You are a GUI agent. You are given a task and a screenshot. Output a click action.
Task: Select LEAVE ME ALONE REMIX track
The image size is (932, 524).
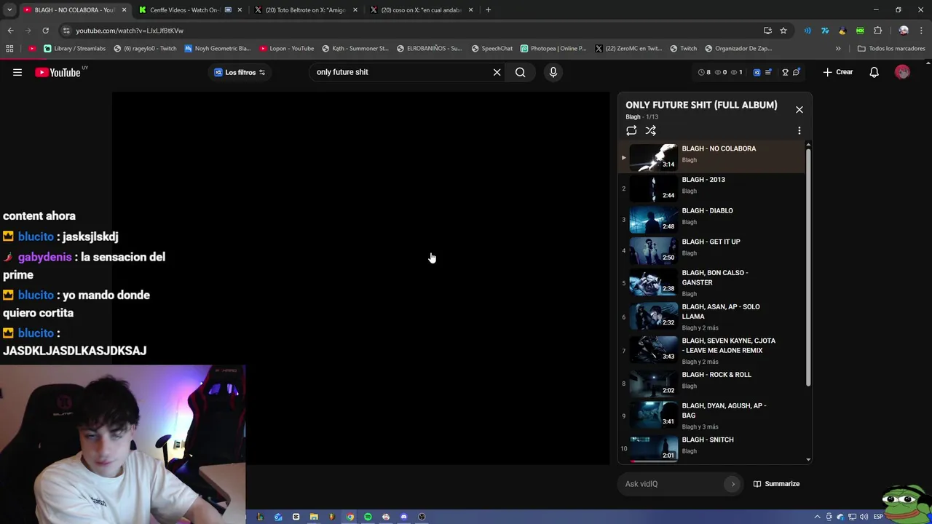coord(712,351)
